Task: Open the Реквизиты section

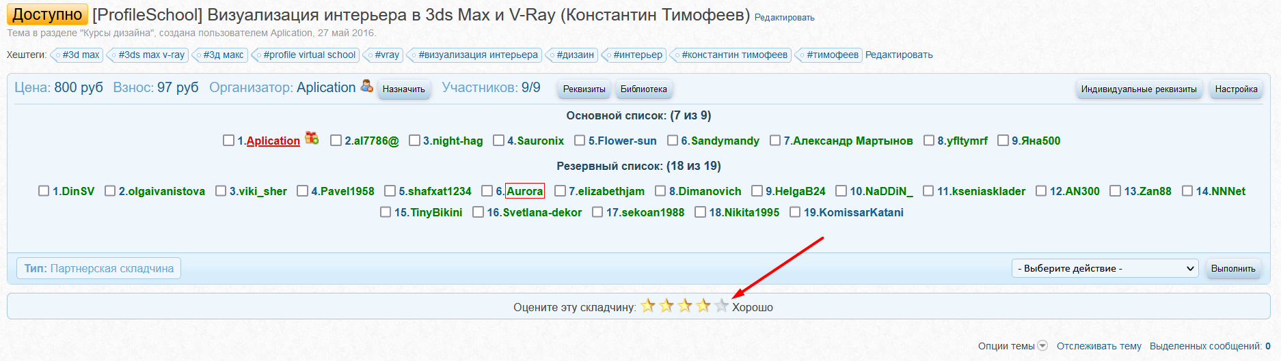Action: pyautogui.click(x=584, y=89)
